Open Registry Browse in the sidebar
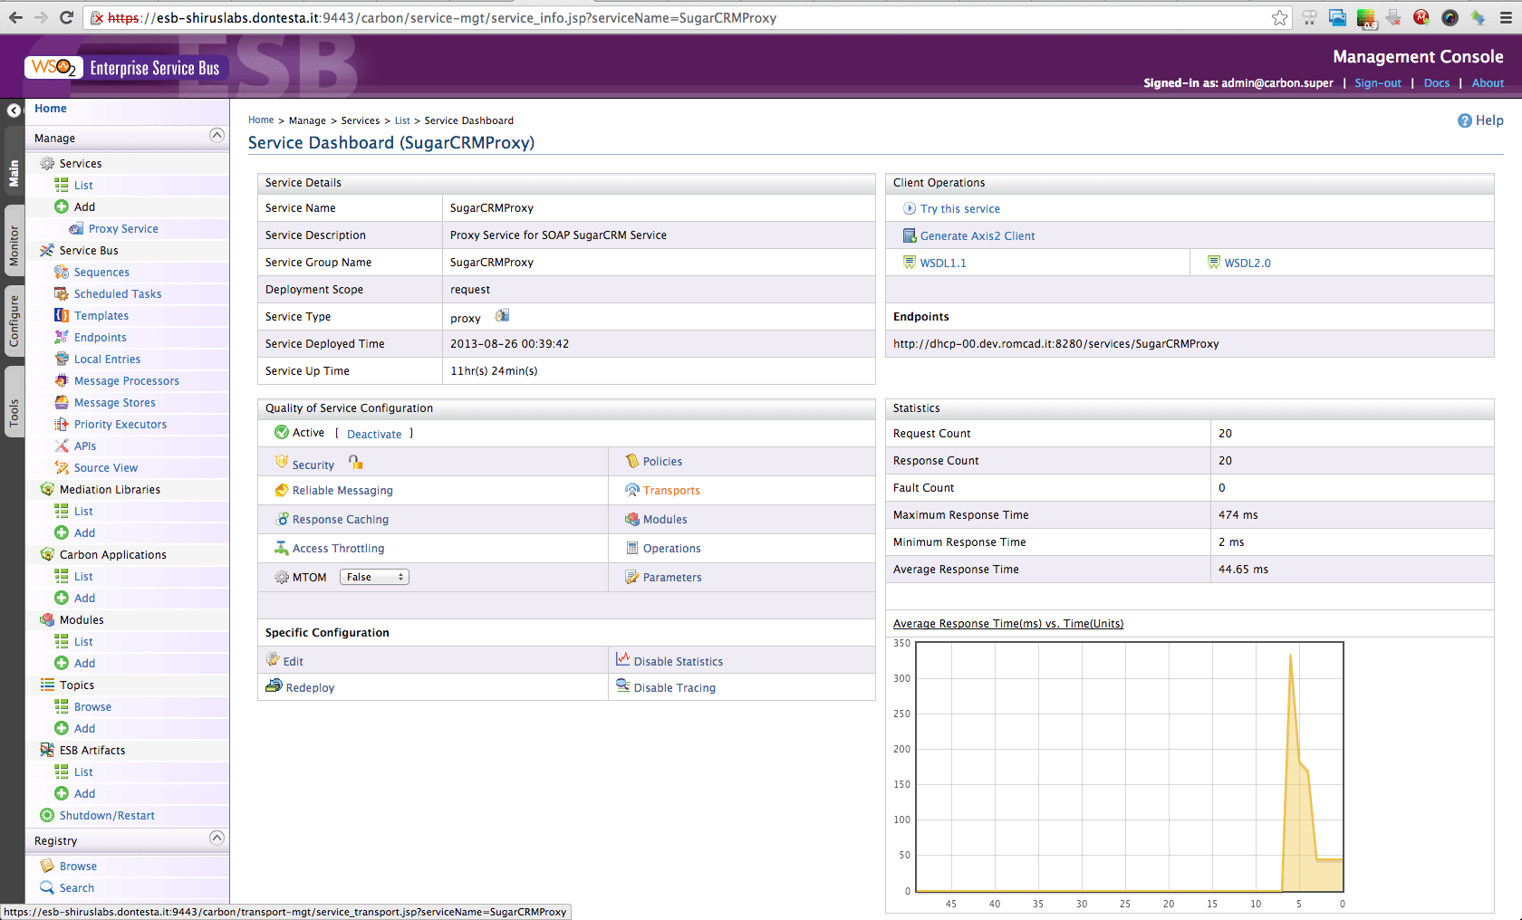 click(78, 866)
